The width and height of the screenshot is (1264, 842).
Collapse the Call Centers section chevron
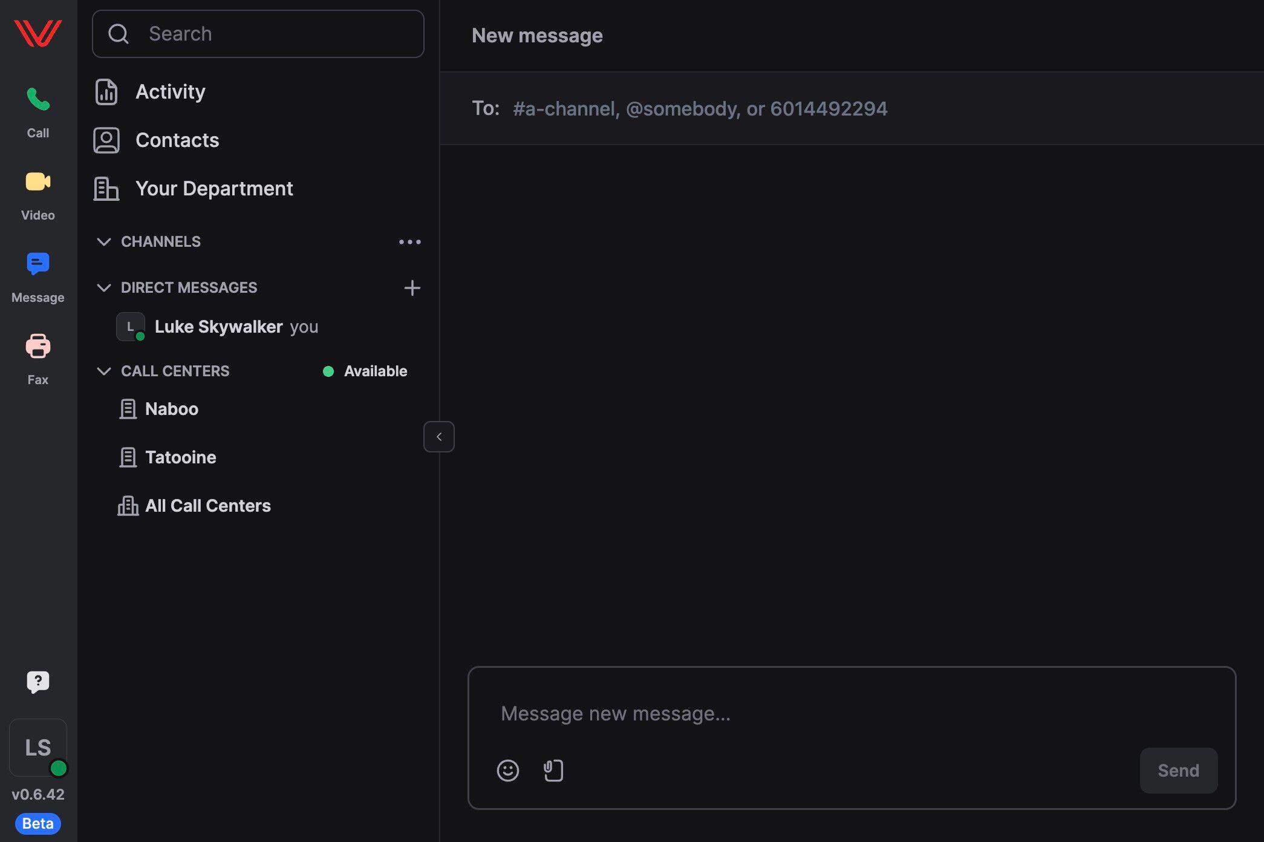(x=104, y=371)
